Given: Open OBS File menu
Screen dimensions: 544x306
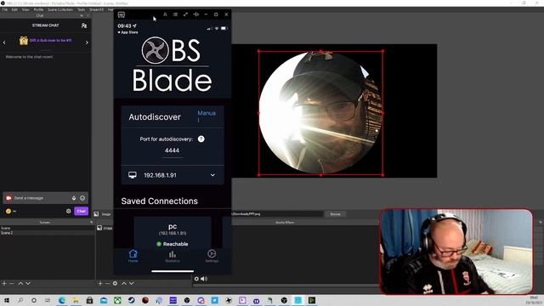Looking at the screenshot, I should coord(5,9).
